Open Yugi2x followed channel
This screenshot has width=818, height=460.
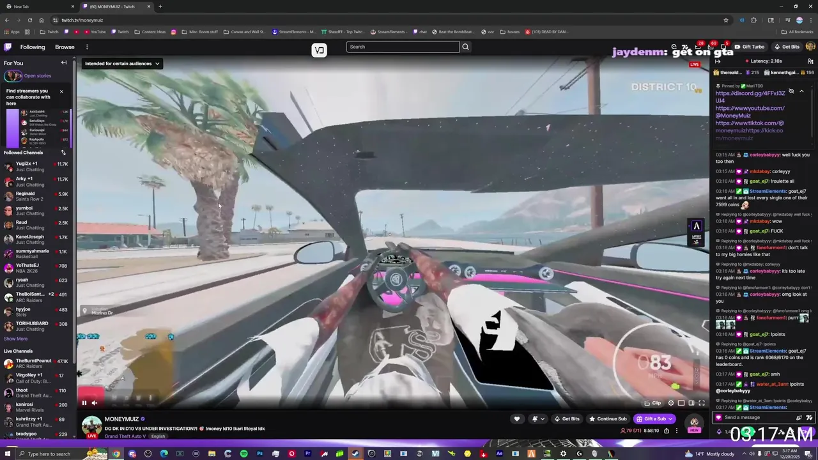point(36,167)
